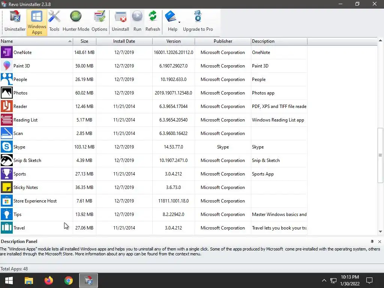384x288 pixels.
Task: Click Upgrade to Pro
Action: coord(198,22)
